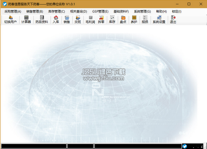Click the 入库 stock-in icon

pos(56,19)
